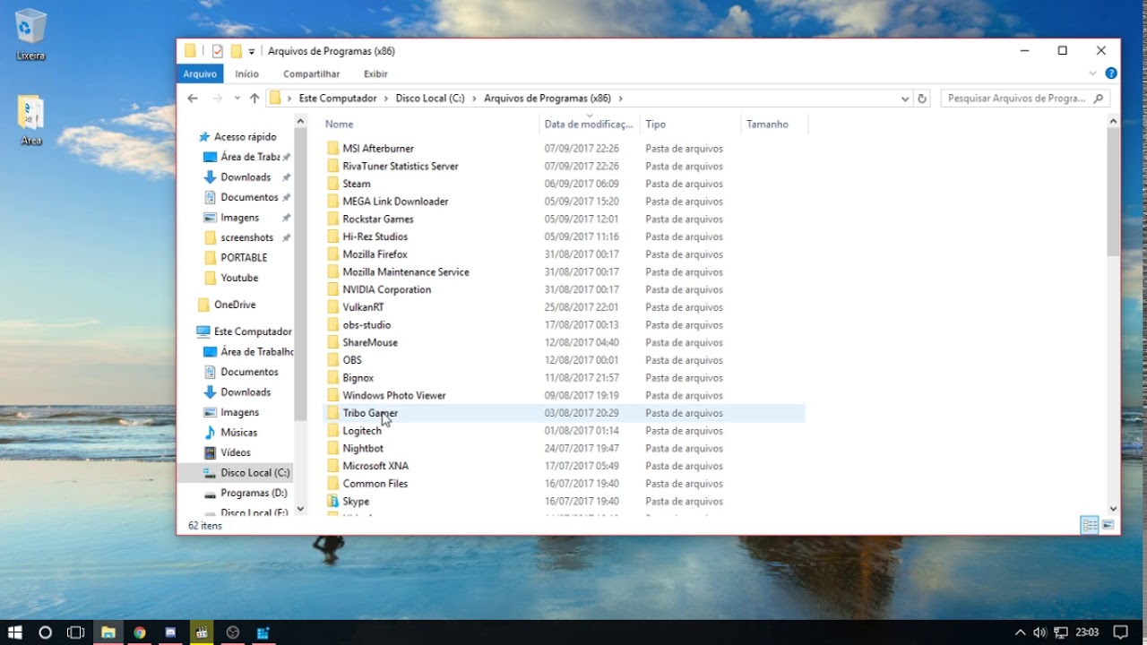Open the quick access toolbar customize dropdown
The width and height of the screenshot is (1147, 645).
pyautogui.click(x=252, y=52)
